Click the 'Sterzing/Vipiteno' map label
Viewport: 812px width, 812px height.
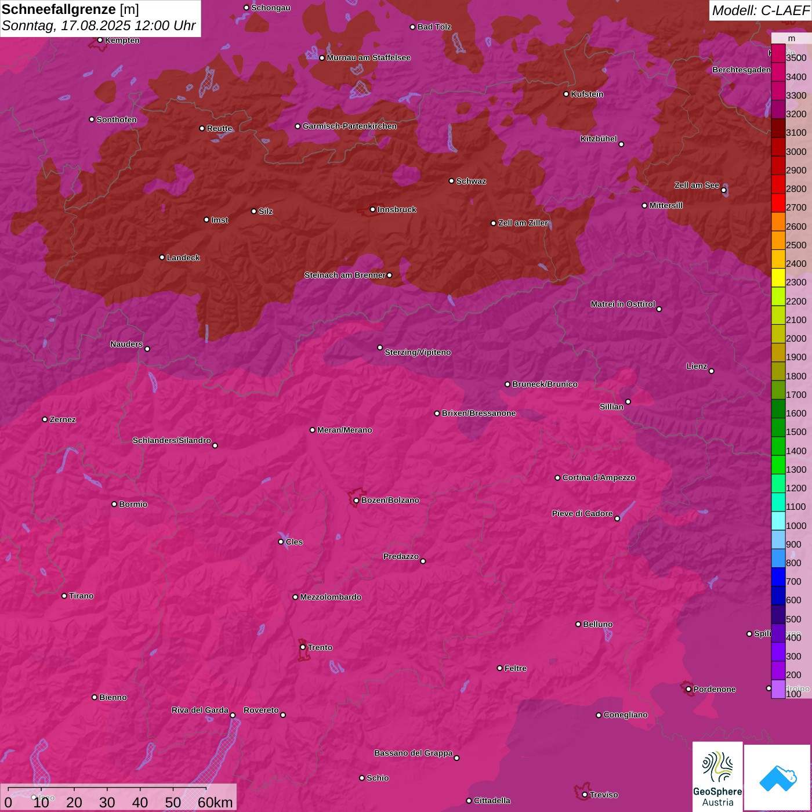click(418, 352)
